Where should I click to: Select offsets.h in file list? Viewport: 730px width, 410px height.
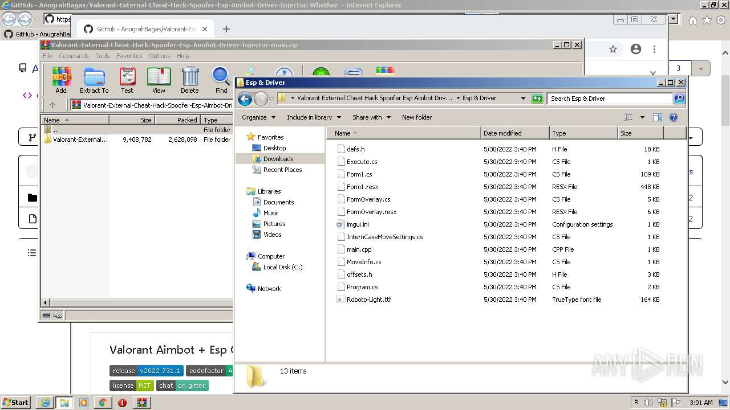(359, 274)
